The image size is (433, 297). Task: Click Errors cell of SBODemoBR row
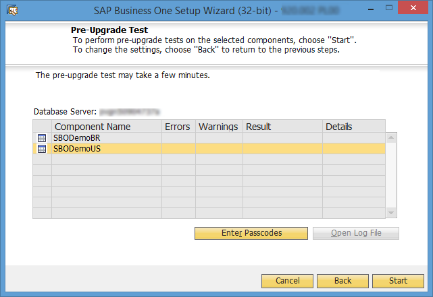point(178,138)
